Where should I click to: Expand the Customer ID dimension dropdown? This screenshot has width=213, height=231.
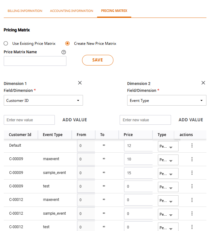pyautogui.click(x=43, y=100)
